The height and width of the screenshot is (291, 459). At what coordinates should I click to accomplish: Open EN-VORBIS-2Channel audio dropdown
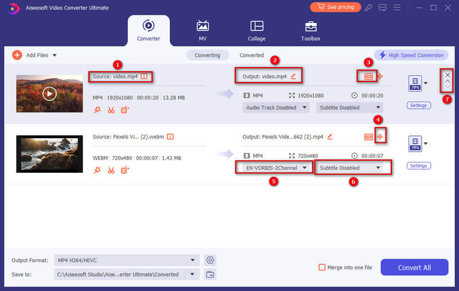pos(276,168)
